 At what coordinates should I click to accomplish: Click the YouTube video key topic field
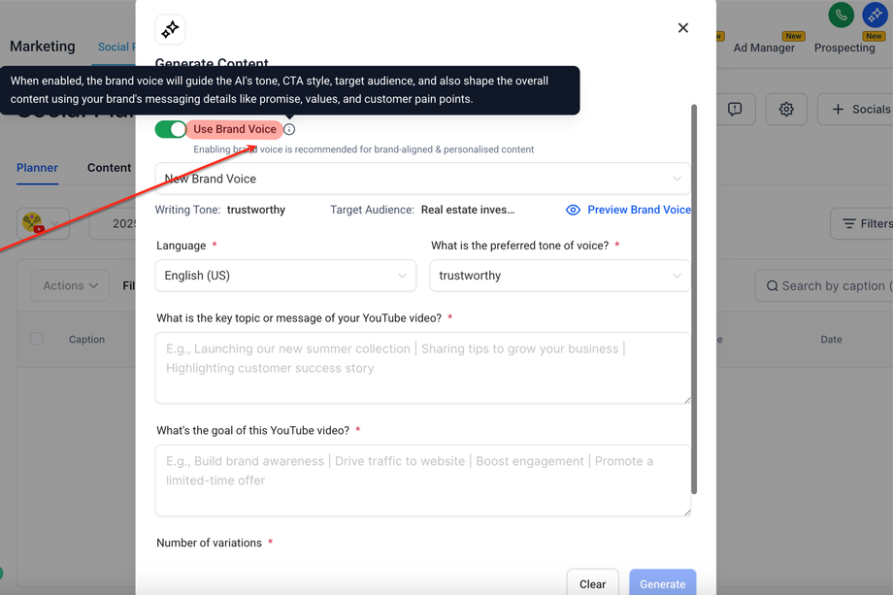(x=423, y=368)
